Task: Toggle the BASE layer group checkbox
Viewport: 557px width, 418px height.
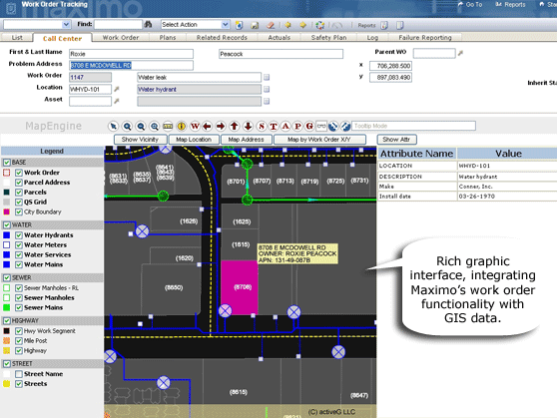Action: coord(6,163)
